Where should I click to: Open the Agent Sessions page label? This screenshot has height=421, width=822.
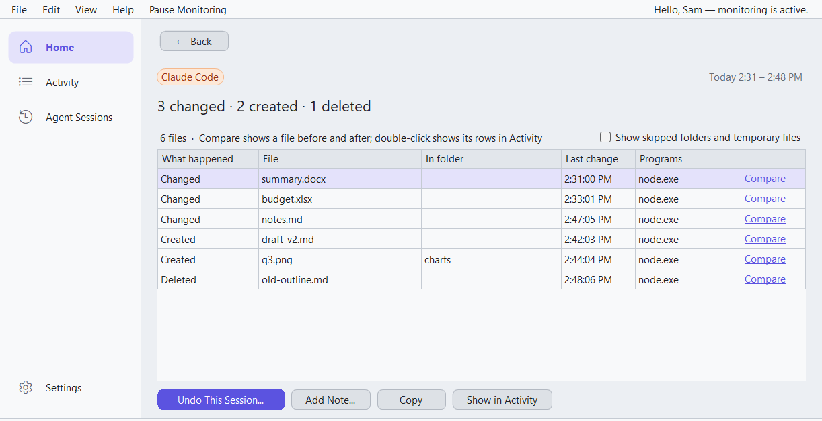point(79,117)
